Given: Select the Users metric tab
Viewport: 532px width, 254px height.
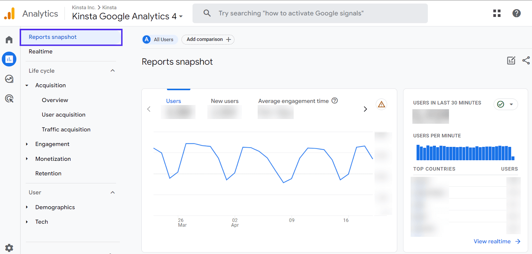Looking at the screenshot, I should point(178,108).
